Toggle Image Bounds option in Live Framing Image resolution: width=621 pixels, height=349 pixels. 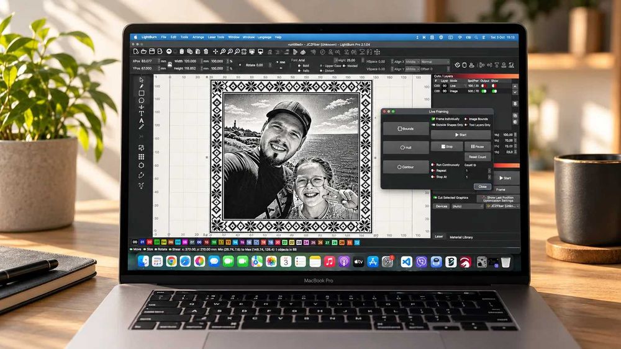[466, 119]
